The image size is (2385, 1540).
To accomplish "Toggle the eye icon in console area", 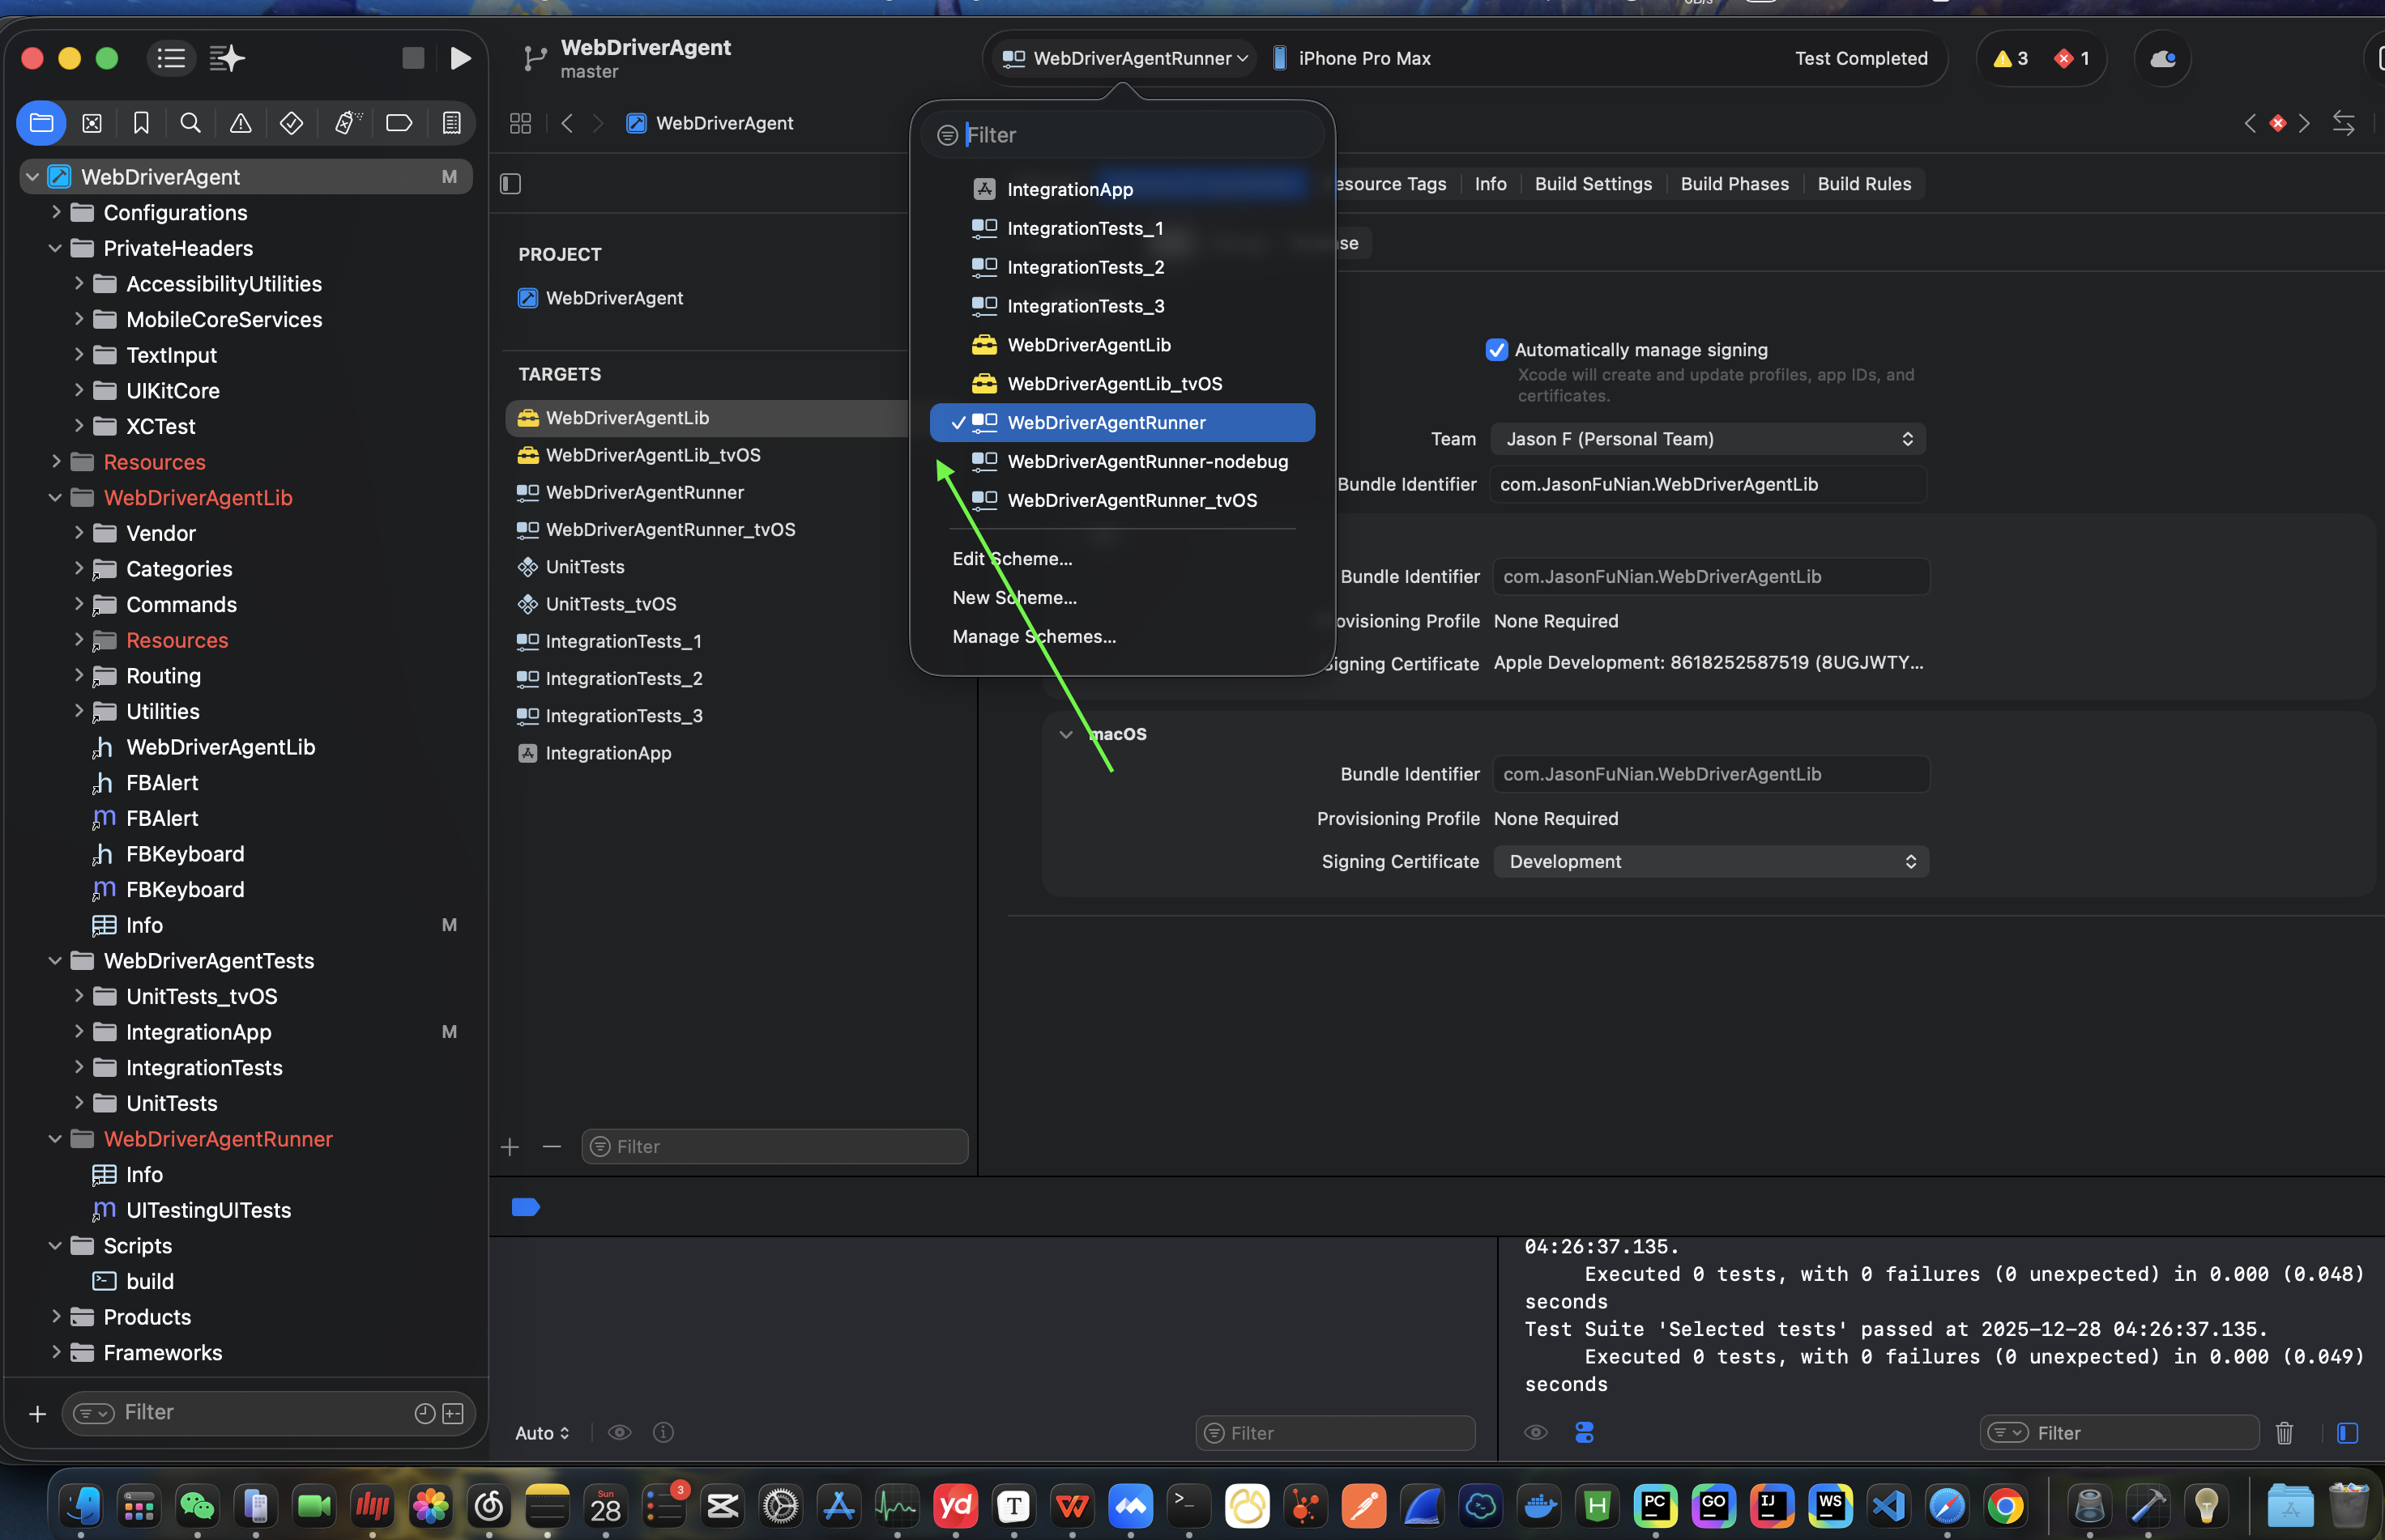I will click(1536, 1433).
